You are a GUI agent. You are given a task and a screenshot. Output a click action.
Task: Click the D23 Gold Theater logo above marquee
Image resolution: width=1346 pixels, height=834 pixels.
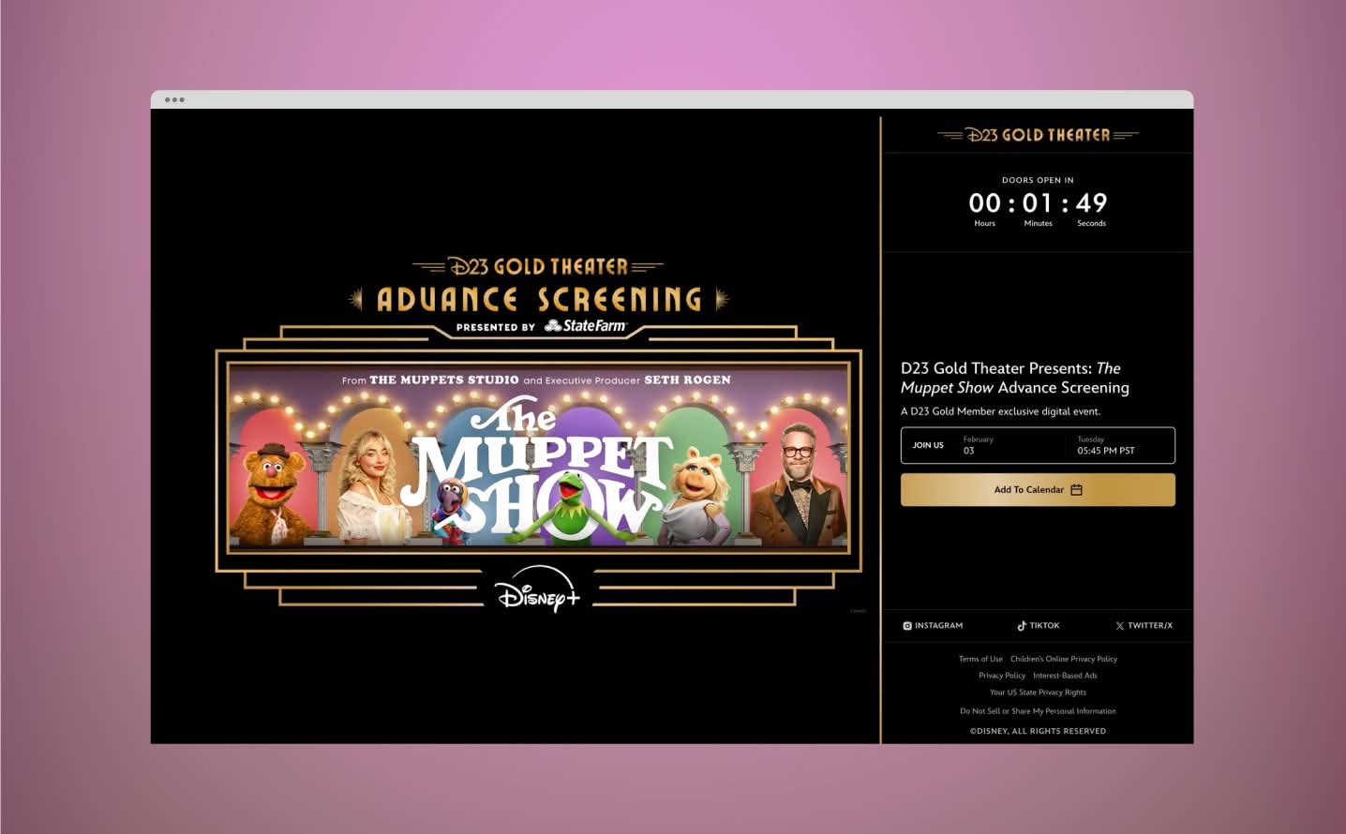coord(538,266)
